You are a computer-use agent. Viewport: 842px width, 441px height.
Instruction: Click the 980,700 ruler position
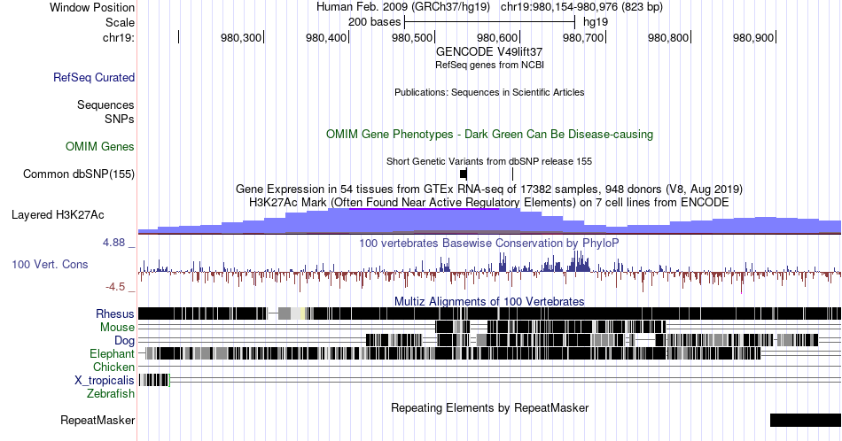tap(583, 37)
